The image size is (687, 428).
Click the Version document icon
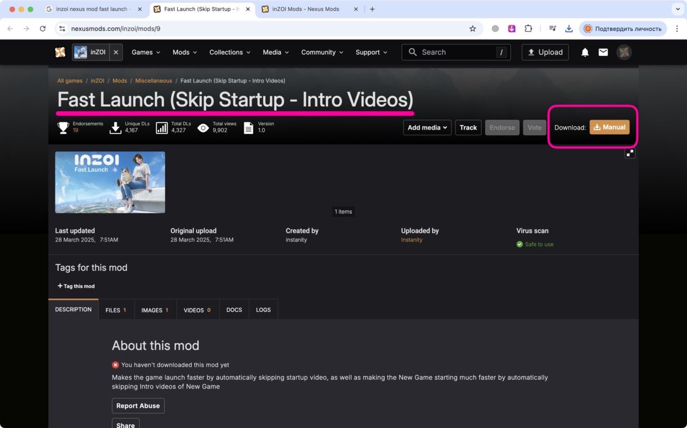tap(249, 128)
